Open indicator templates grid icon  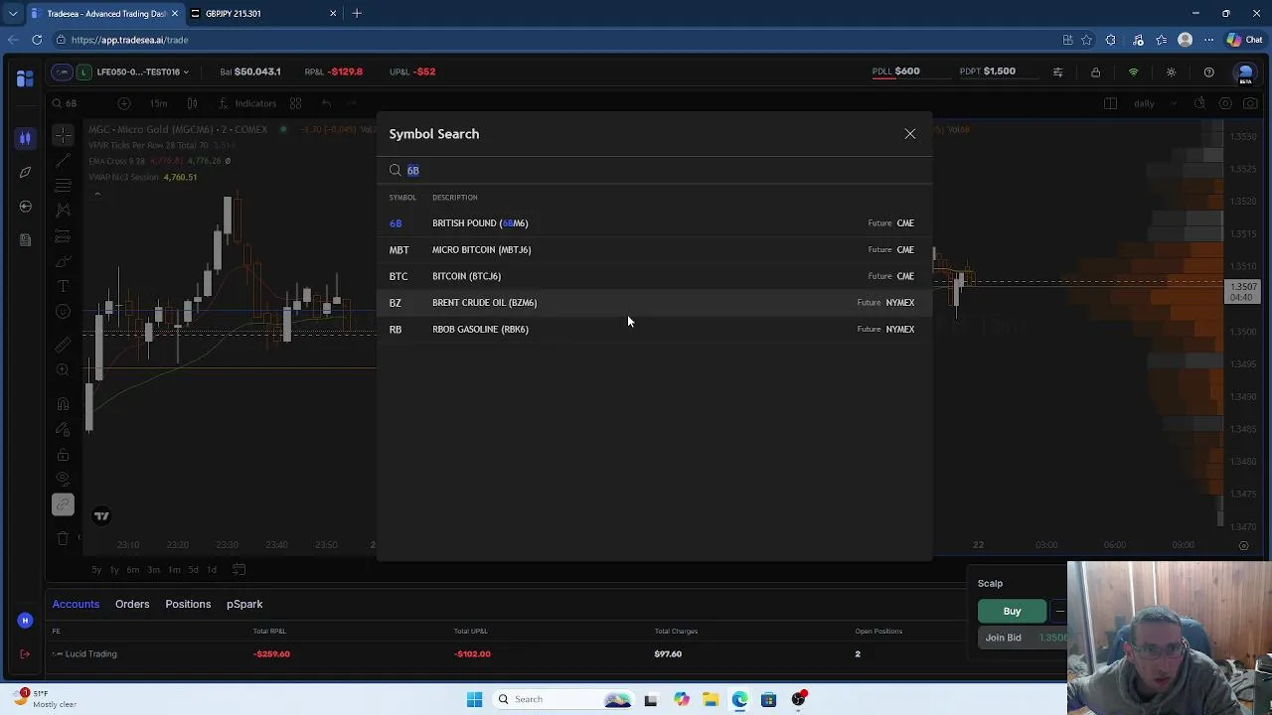pyautogui.click(x=296, y=103)
